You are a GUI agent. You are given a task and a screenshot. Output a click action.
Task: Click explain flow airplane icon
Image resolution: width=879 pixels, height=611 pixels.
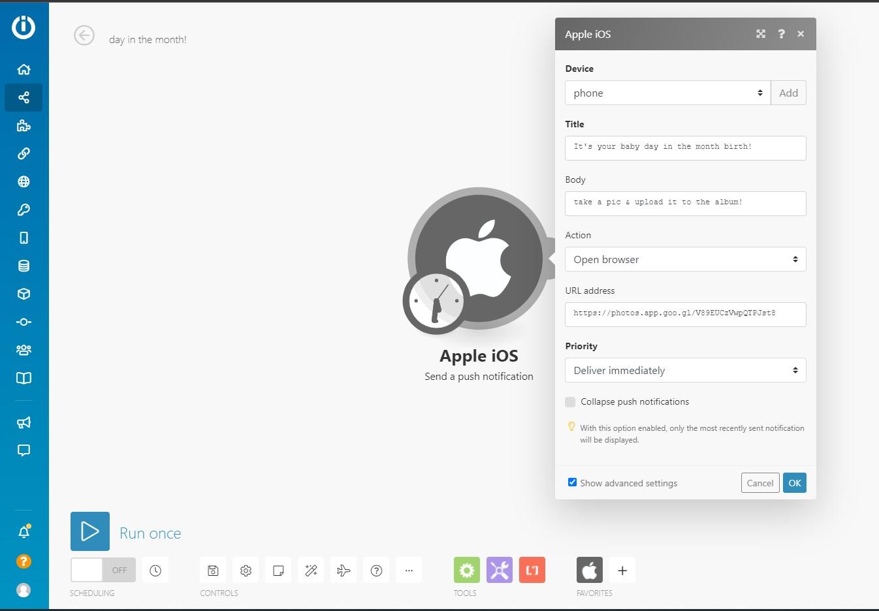click(x=344, y=571)
